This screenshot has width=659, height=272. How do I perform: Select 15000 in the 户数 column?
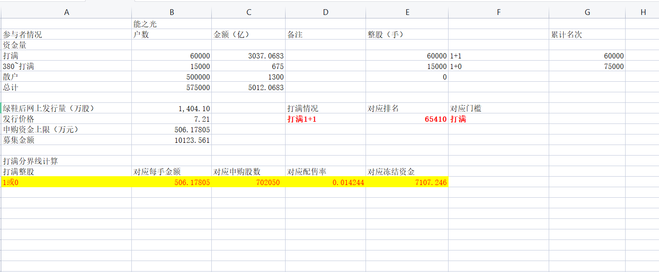click(x=172, y=66)
